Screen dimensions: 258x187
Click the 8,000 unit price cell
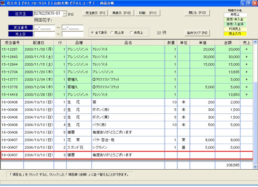pos(203,140)
